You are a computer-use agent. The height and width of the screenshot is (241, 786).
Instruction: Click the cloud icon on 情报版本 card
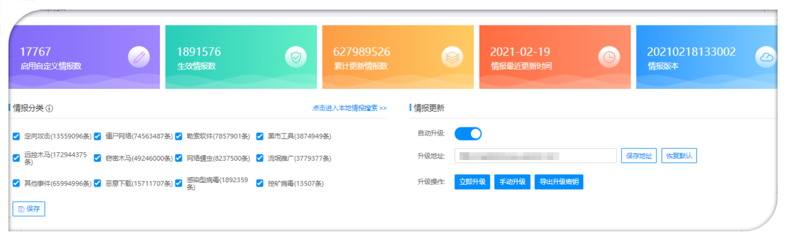click(766, 57)
